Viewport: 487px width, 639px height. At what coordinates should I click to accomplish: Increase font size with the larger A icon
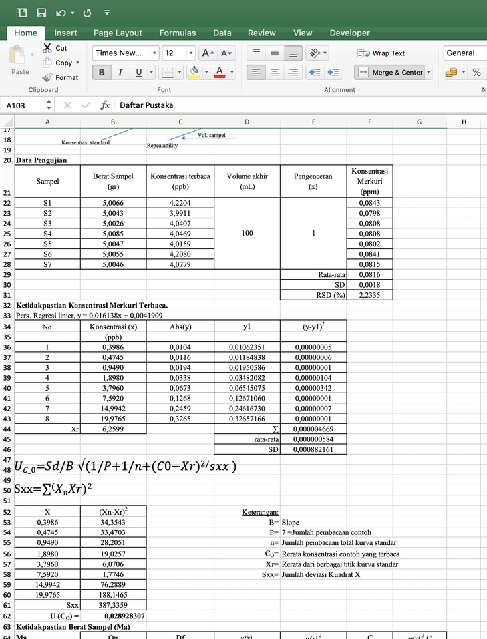[x=208, y=53]
